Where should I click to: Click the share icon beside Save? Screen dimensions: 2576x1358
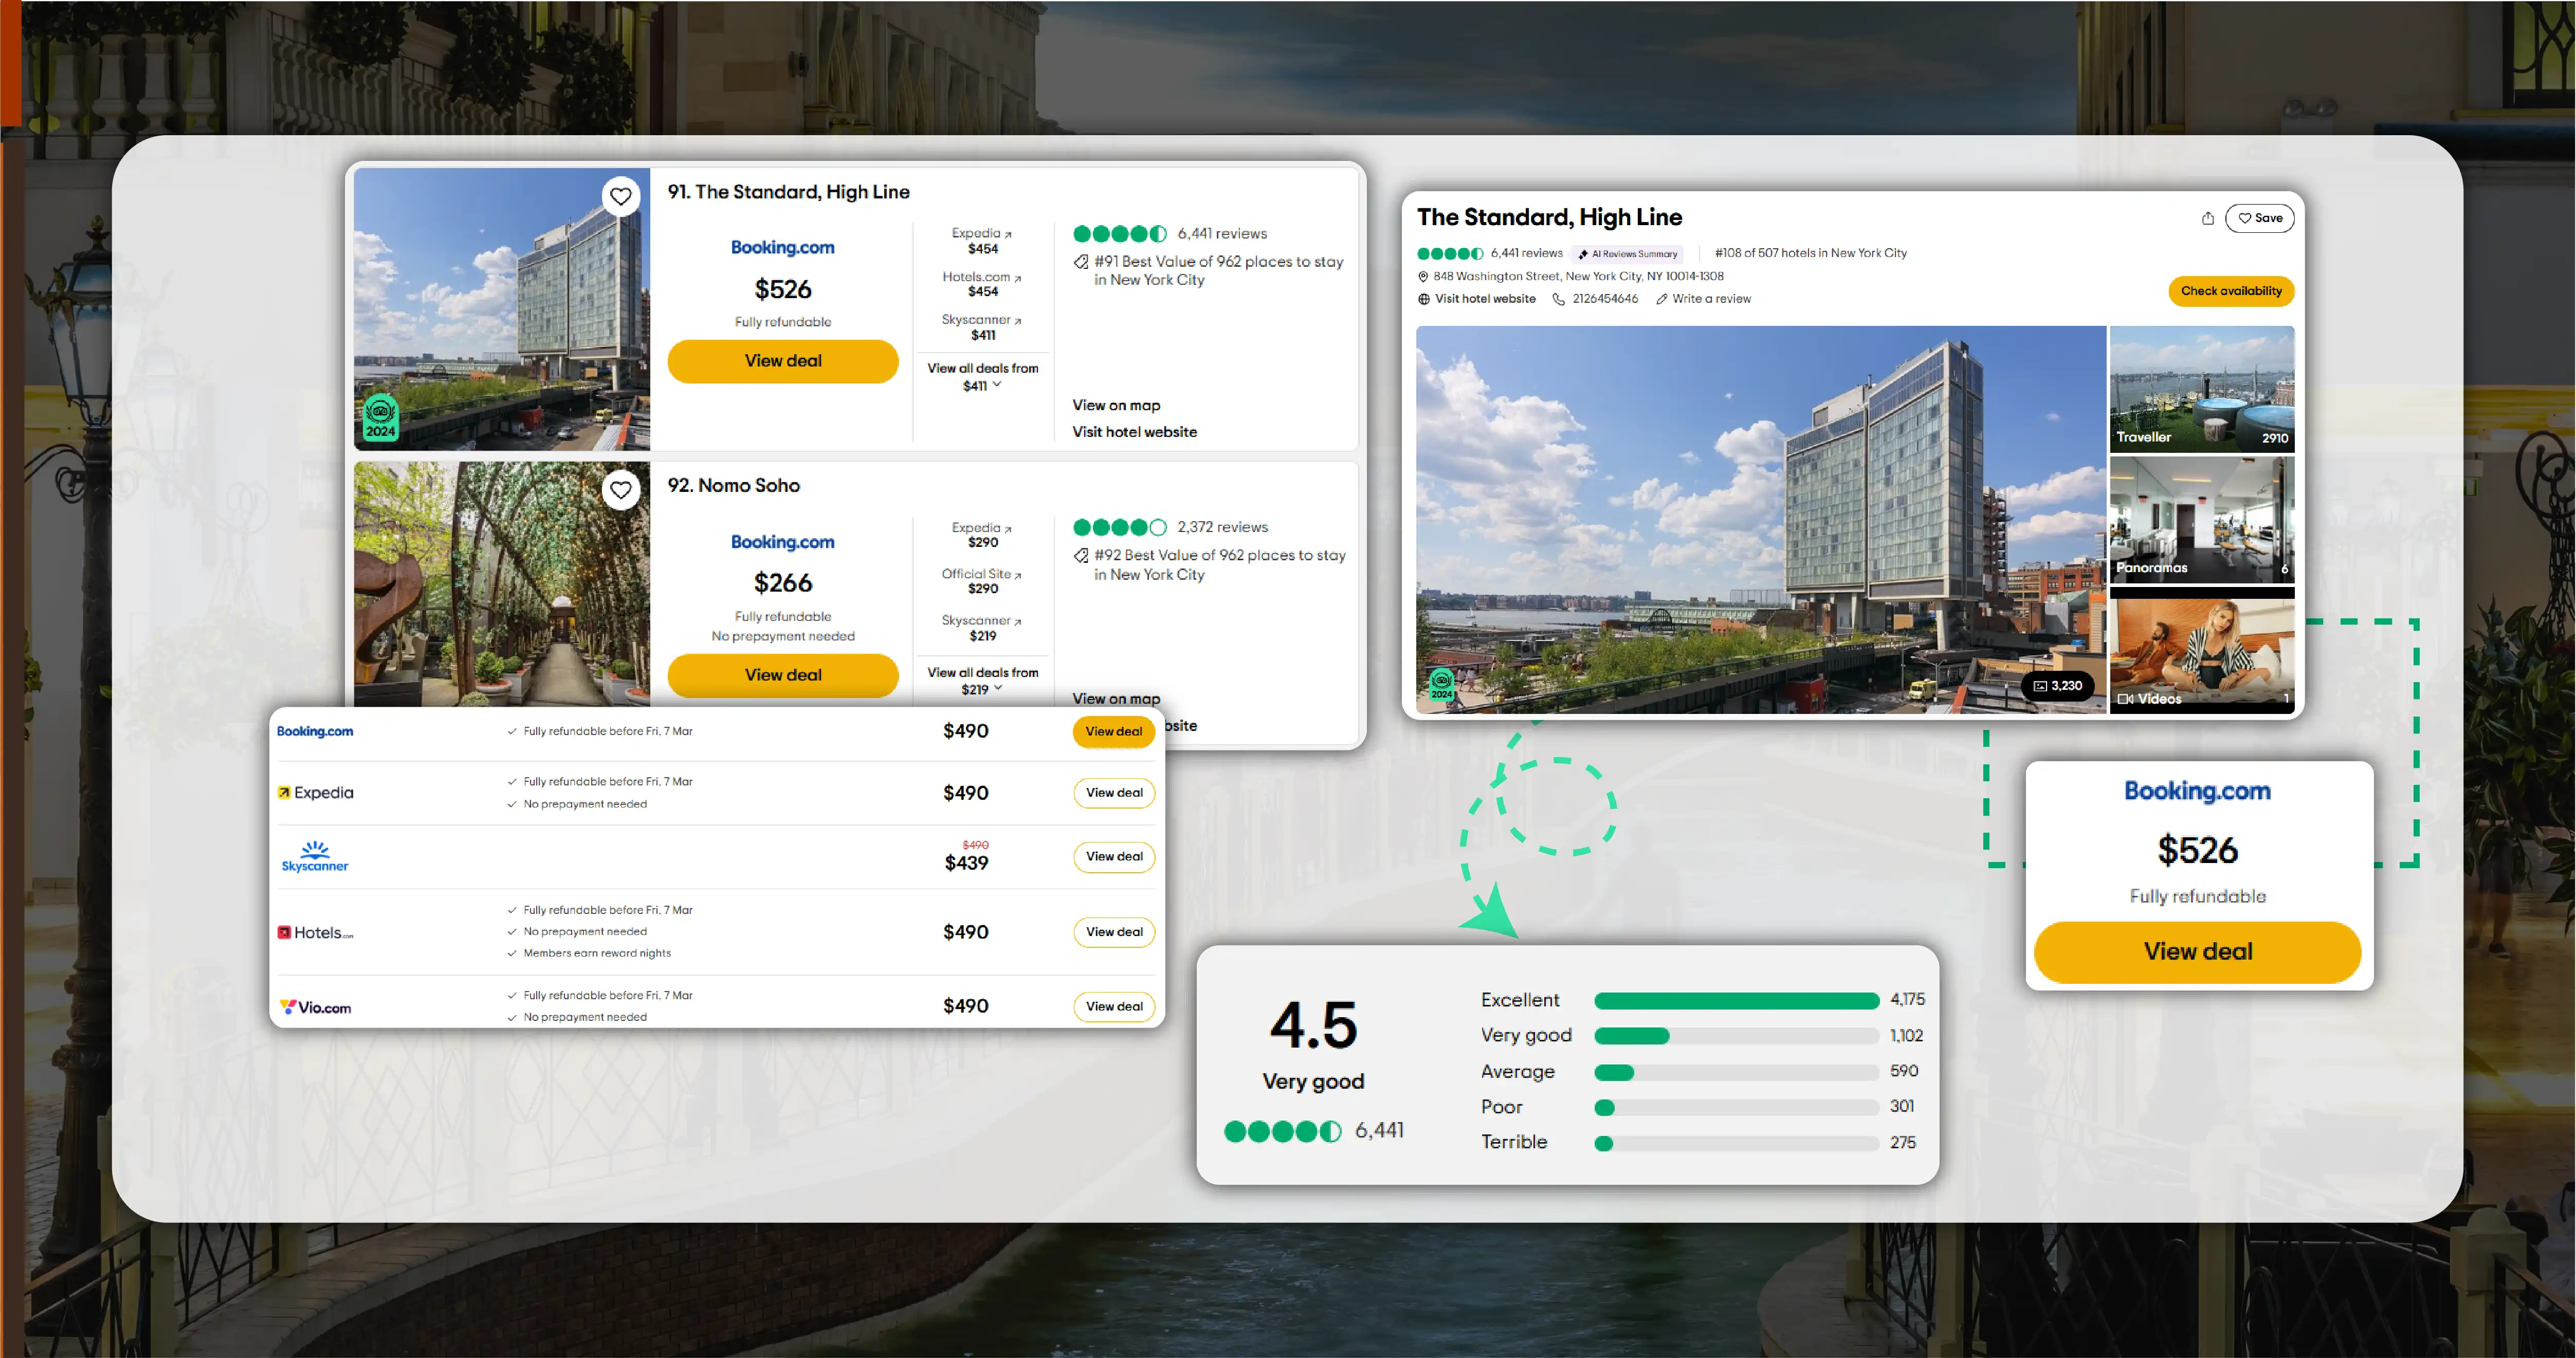click(2208, 218)
